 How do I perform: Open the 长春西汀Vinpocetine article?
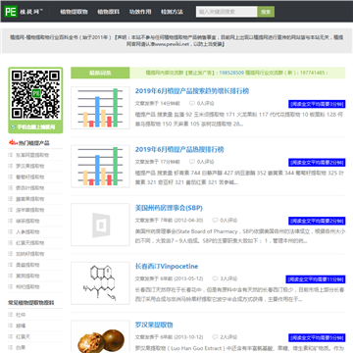[x=167, y=267]
